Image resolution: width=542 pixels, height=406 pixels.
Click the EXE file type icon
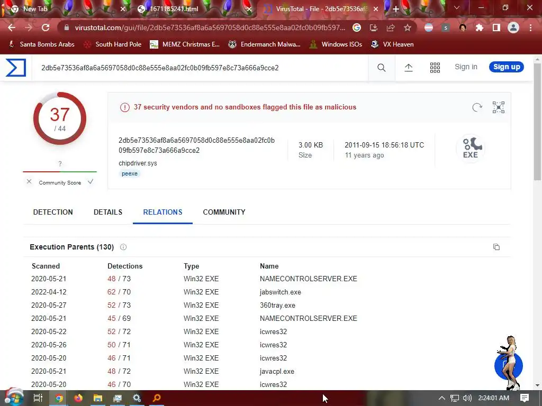(x=471, y=149)
